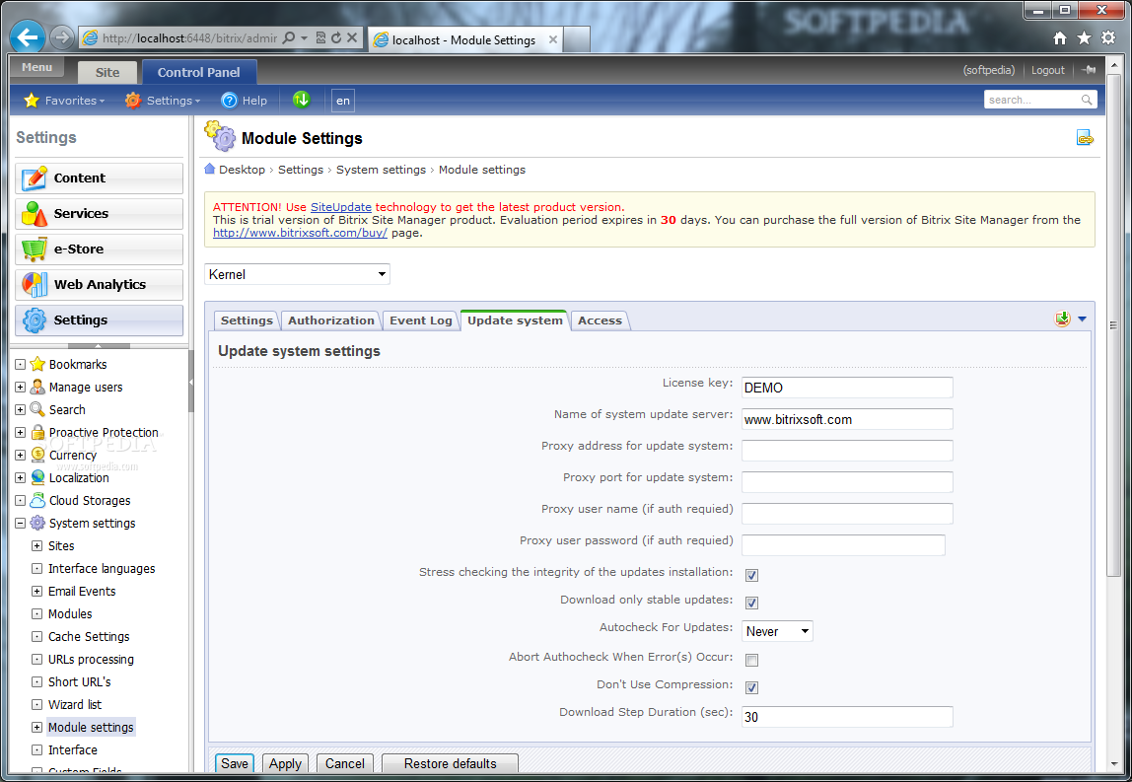1132x782 pixels.
Task: Switch to the Settings tab
Action: coord(247,320)
